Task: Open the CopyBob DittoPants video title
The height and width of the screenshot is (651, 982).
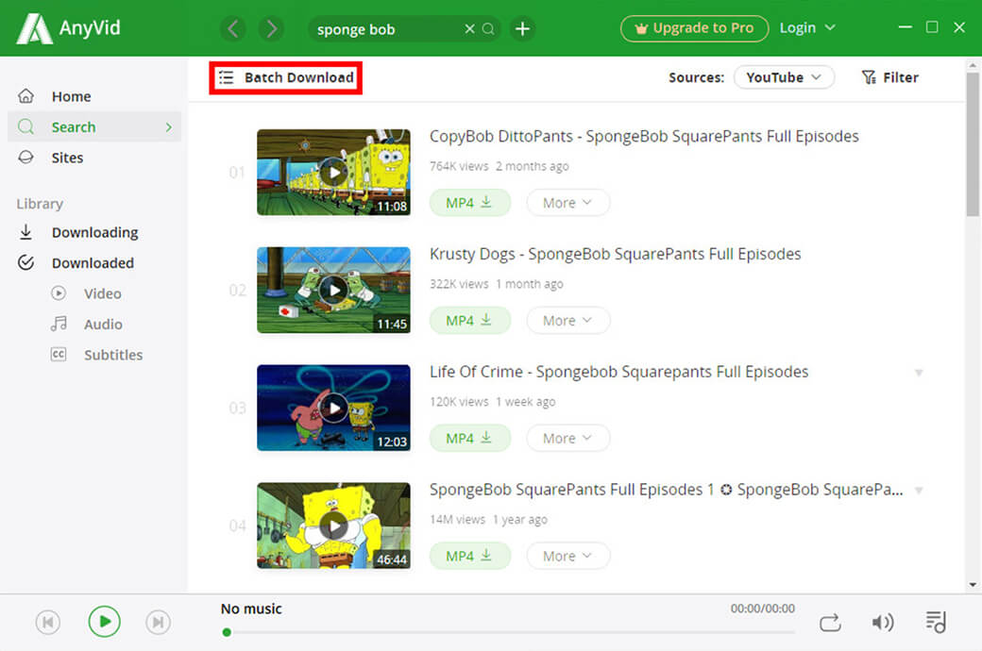Action: pos(644,137)
